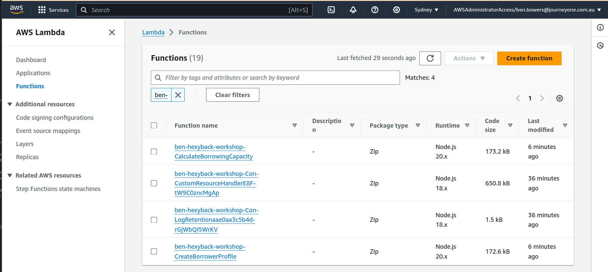Screen dimensions: 608x272
Task: Open the console settings gear in top bar
Action: 396,10
